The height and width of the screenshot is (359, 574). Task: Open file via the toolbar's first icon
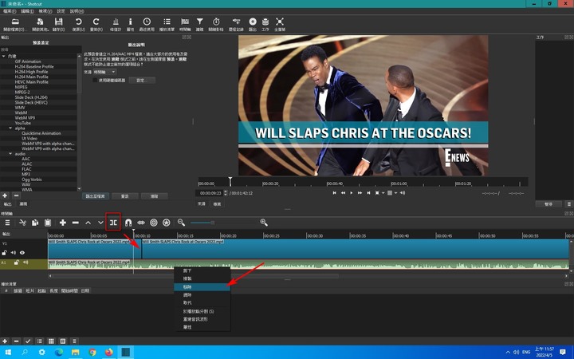pos(15,22)
